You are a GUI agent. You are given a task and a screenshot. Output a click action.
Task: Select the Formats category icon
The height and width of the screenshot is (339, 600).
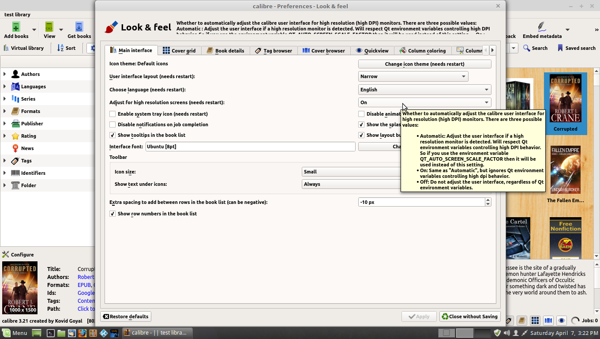(15, 111)
